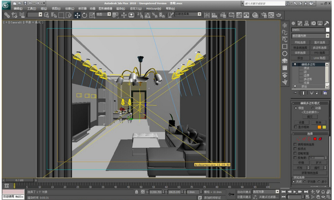
Task: Click the object color swatch beside Line01
Action: pyautogui.click(x=328, y=30)
